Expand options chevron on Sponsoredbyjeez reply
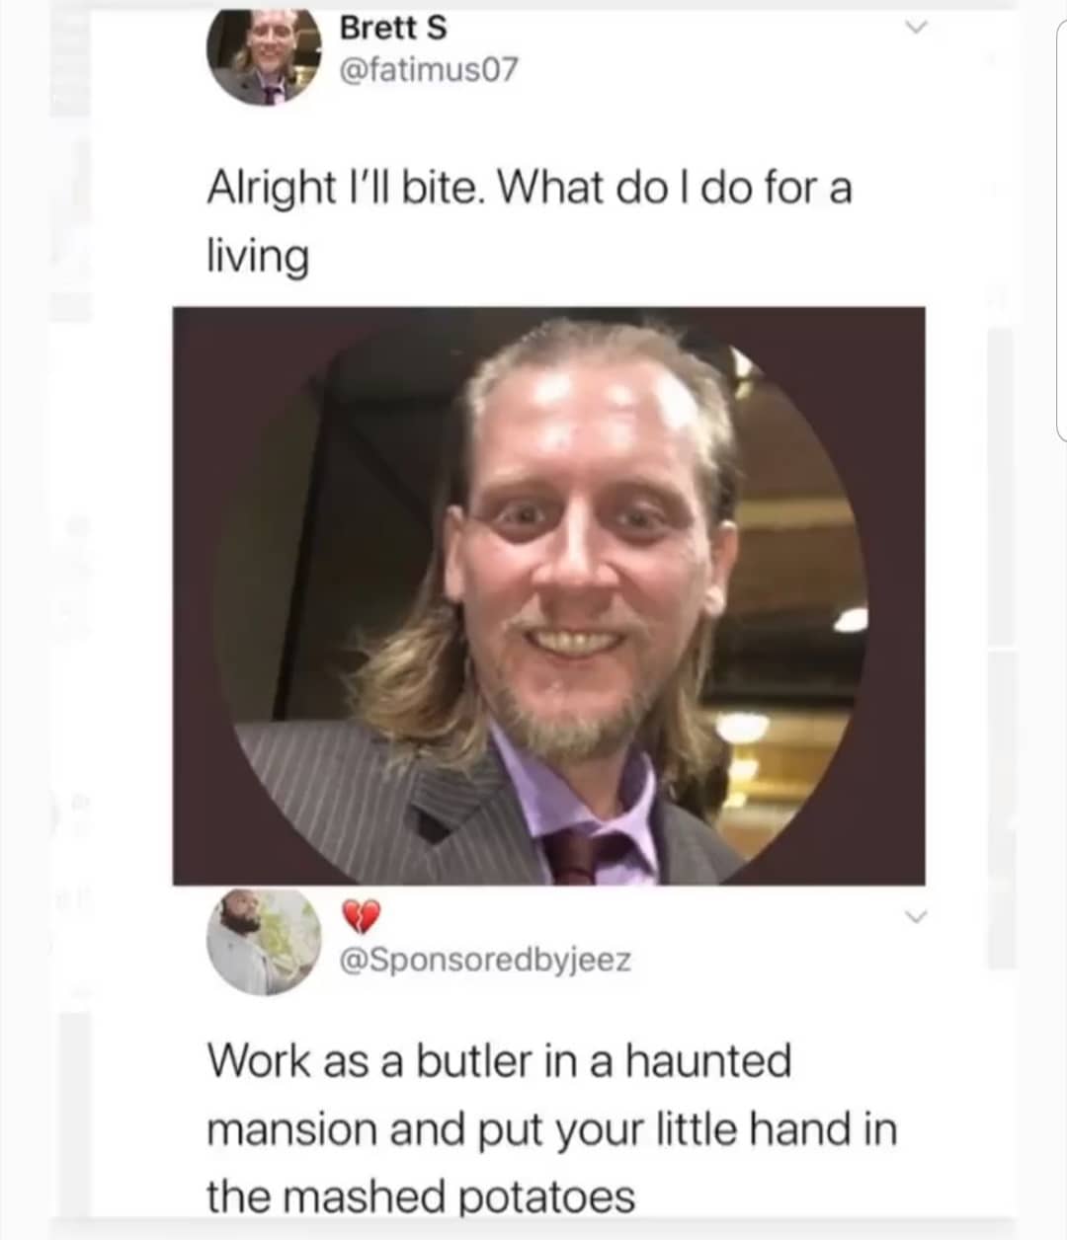This screenshot has height=1240, width=1067. 918,918
